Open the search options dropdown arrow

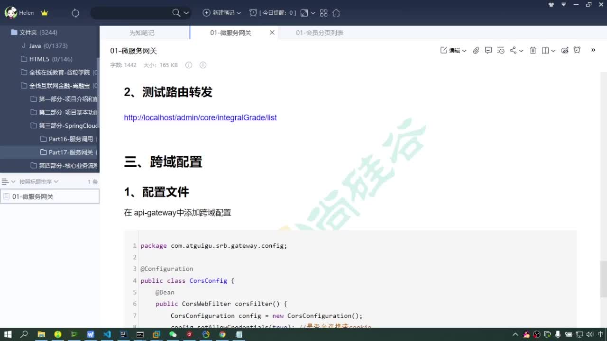(186, 13)
